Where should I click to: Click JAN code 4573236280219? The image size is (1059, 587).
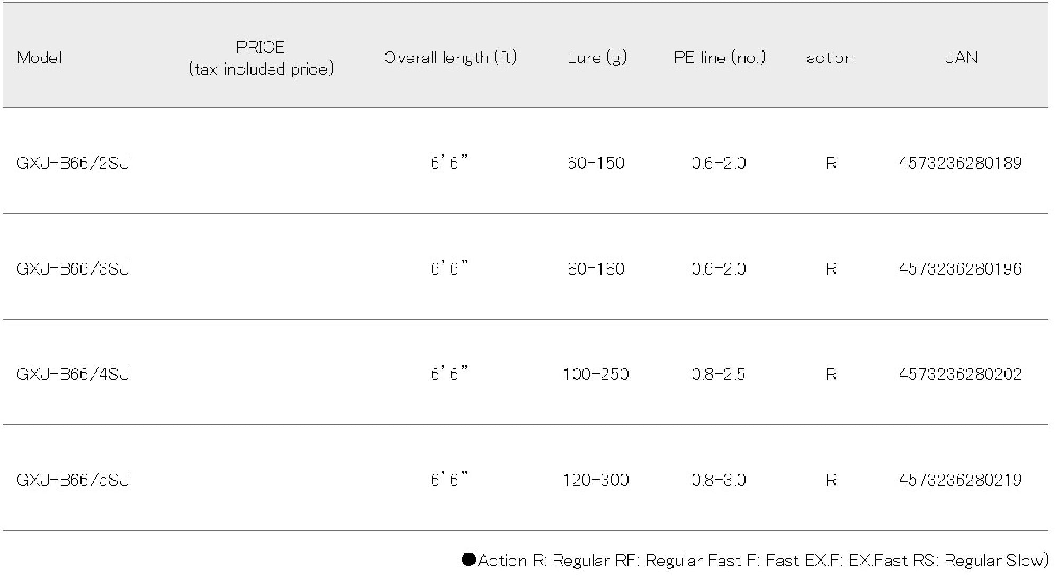coord(960,480)
